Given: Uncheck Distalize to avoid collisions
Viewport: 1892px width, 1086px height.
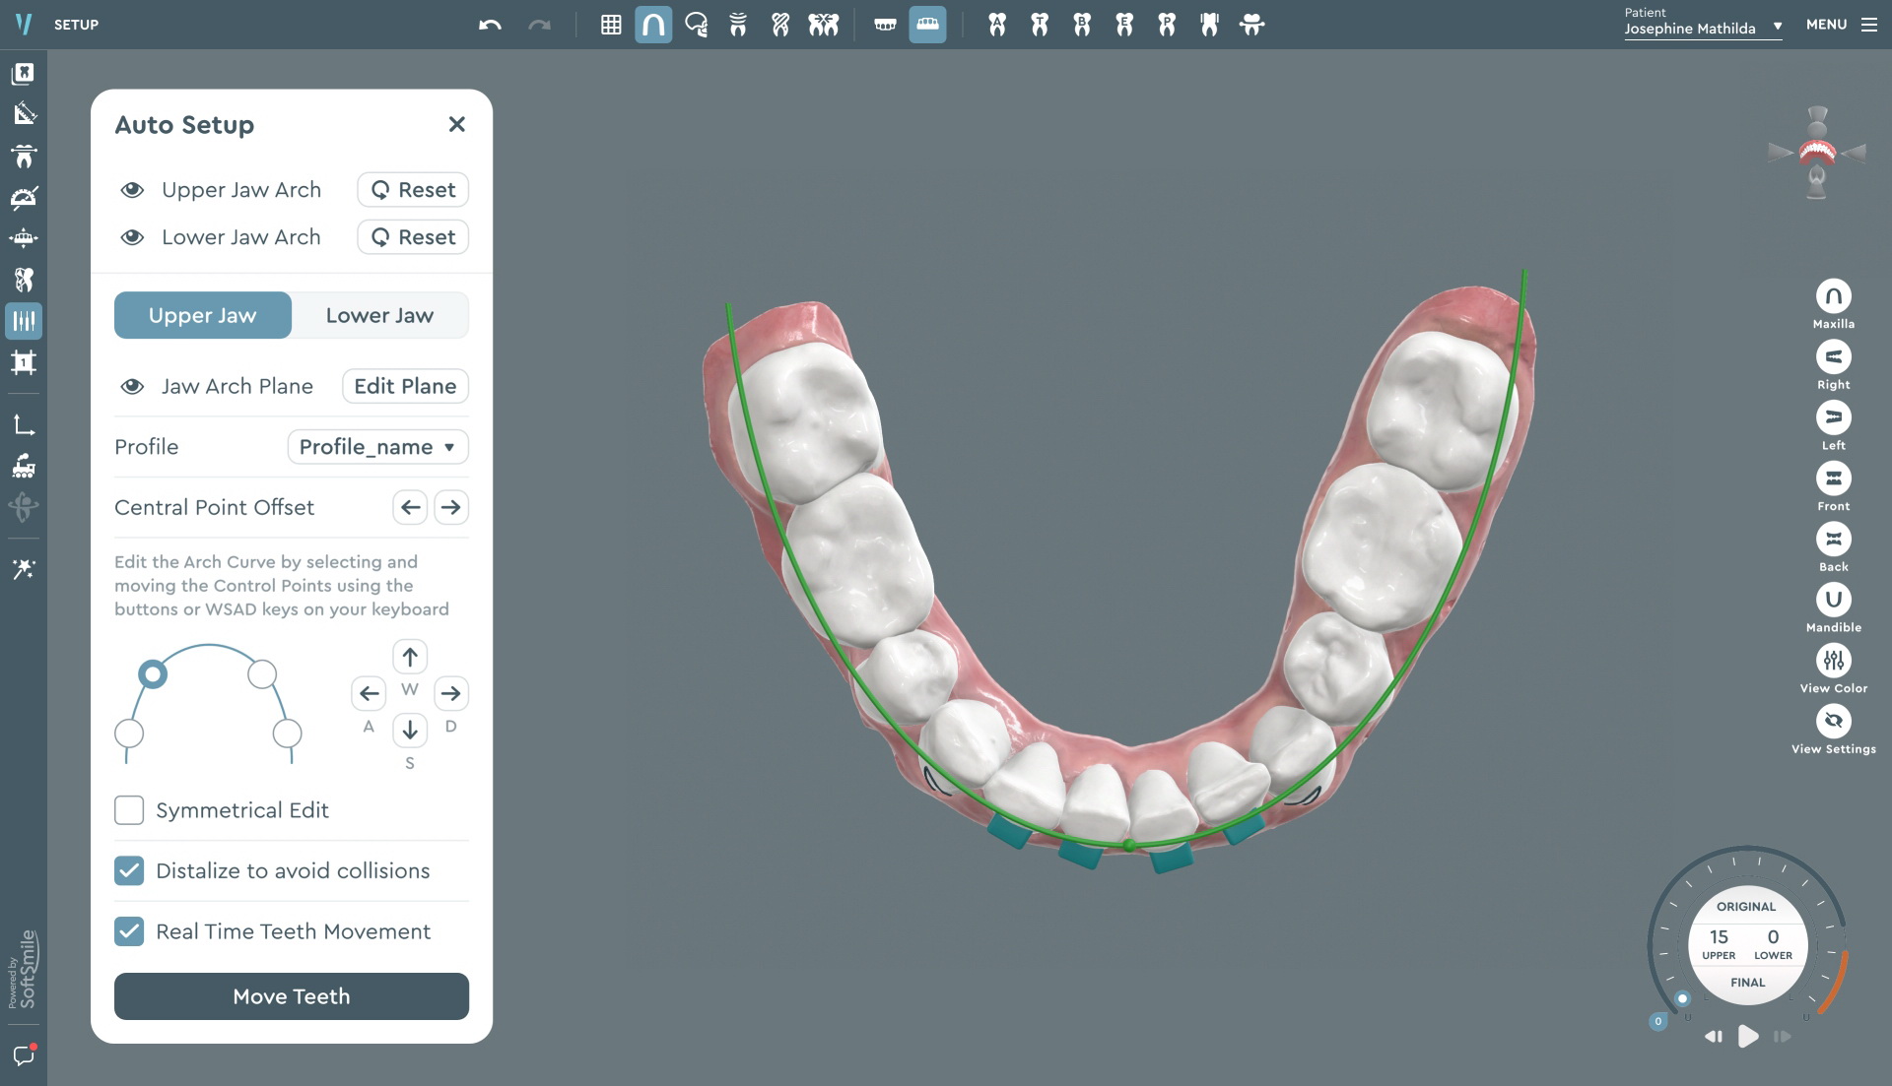Looking at the screenshot, I should pos(129,871).
